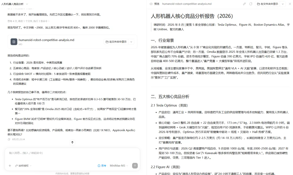This screenshot has height=175, width=293.
Task: Click the 用户评价与进展 bullet in the Tesla section
Action: (x=224, y=153)
